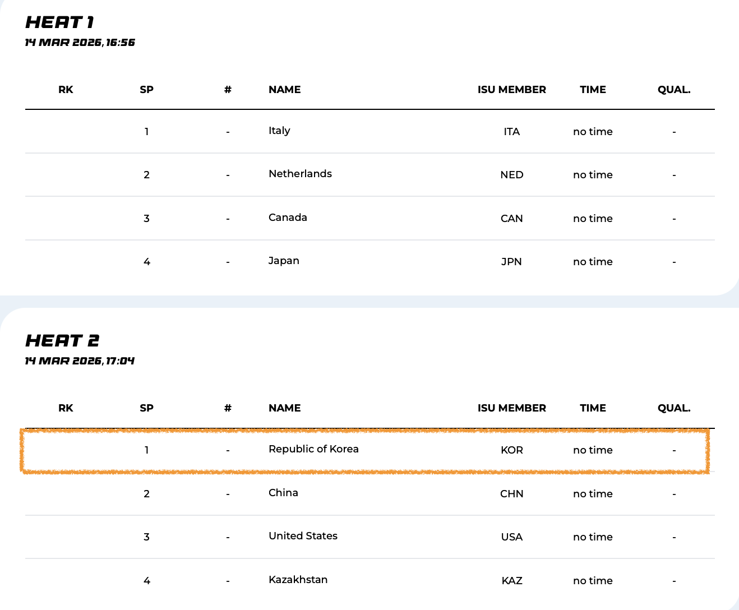Click the Heat 1 heading

[59, 22]
